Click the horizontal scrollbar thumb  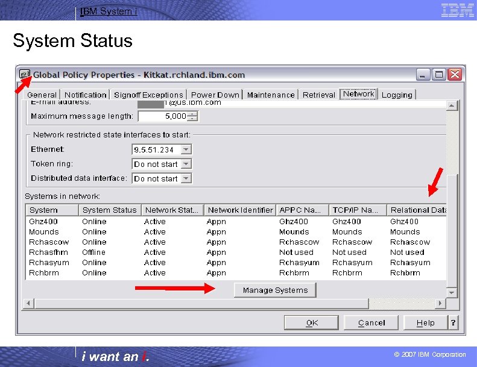pyautogui.click(x=201, y=303)
